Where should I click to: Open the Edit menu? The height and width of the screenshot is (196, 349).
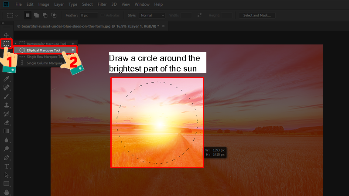(30, 4)
